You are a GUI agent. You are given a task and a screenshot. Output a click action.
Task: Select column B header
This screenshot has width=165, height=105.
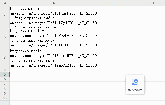[x=111, y=3]
